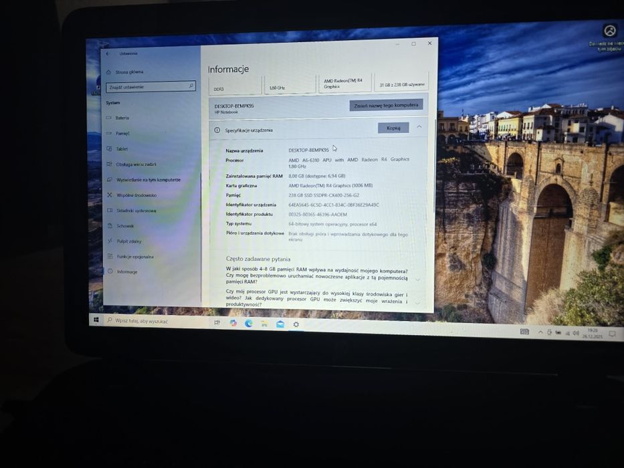Open the Pamięć storage icon in sidebar
Image resolution: width=624 pixels, height=468 pixels.
point(109,133)
